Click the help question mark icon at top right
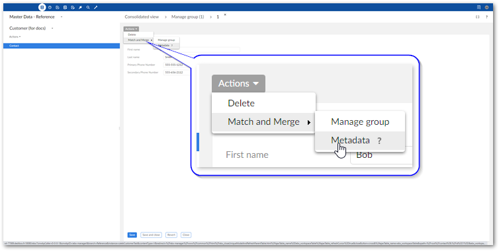Image resolution: width=499 pixels, height=251 pixels. point(486,17)
